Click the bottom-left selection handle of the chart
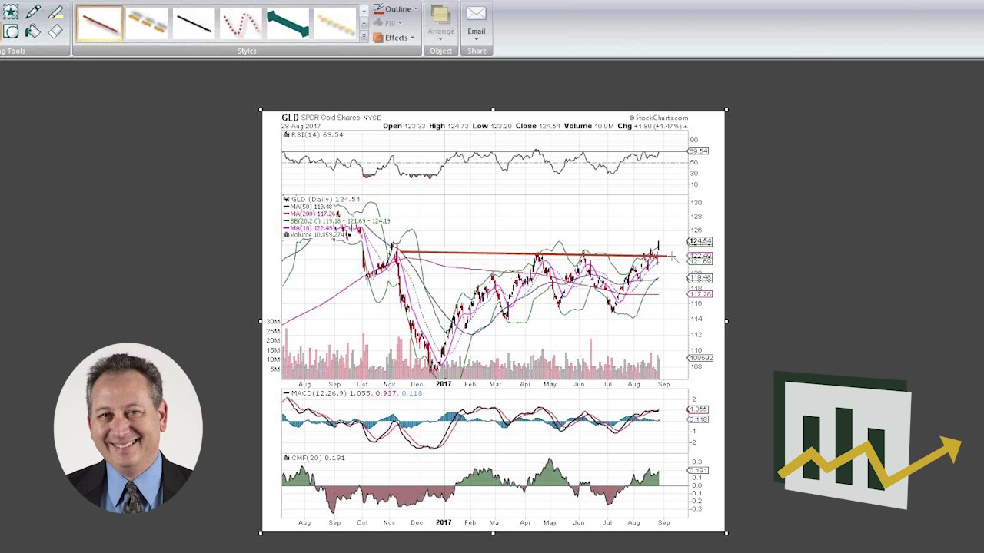 [x=261, y=531]
